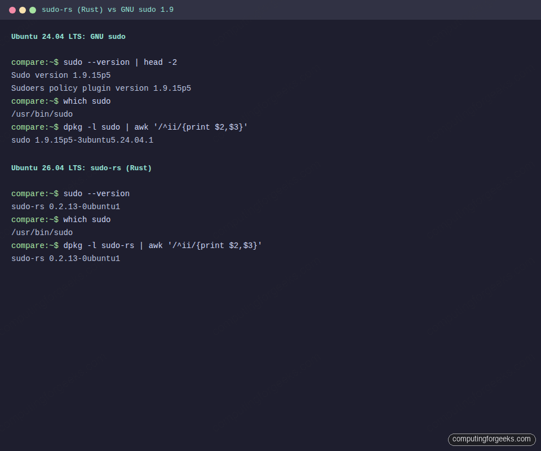Click the red close traffic light button
Viewport: 541px width, 451px height.
tap(12, 10)
